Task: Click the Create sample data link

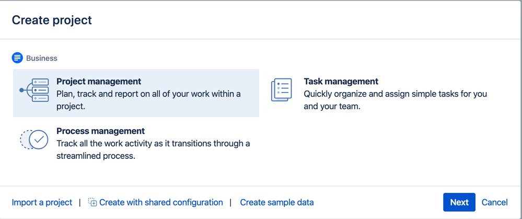Action: pos(277,202)
